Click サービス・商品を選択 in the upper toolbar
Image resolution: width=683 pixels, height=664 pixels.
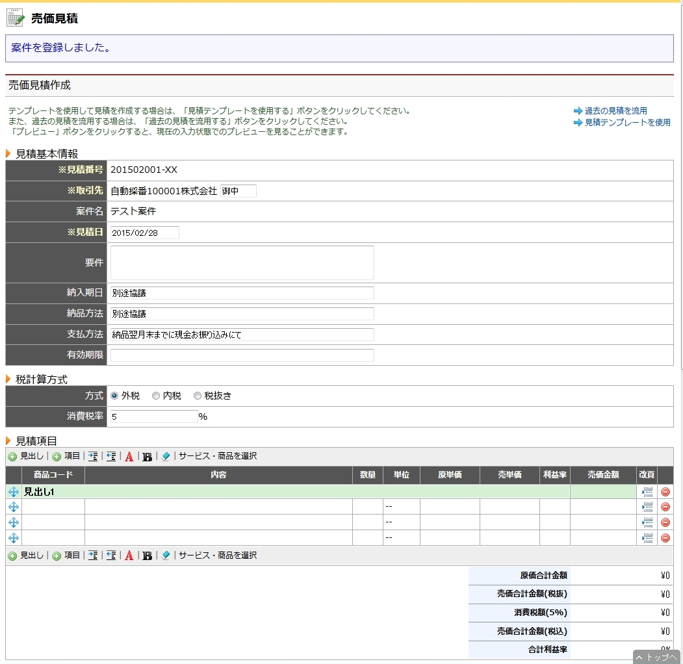[x=217, y=456]
